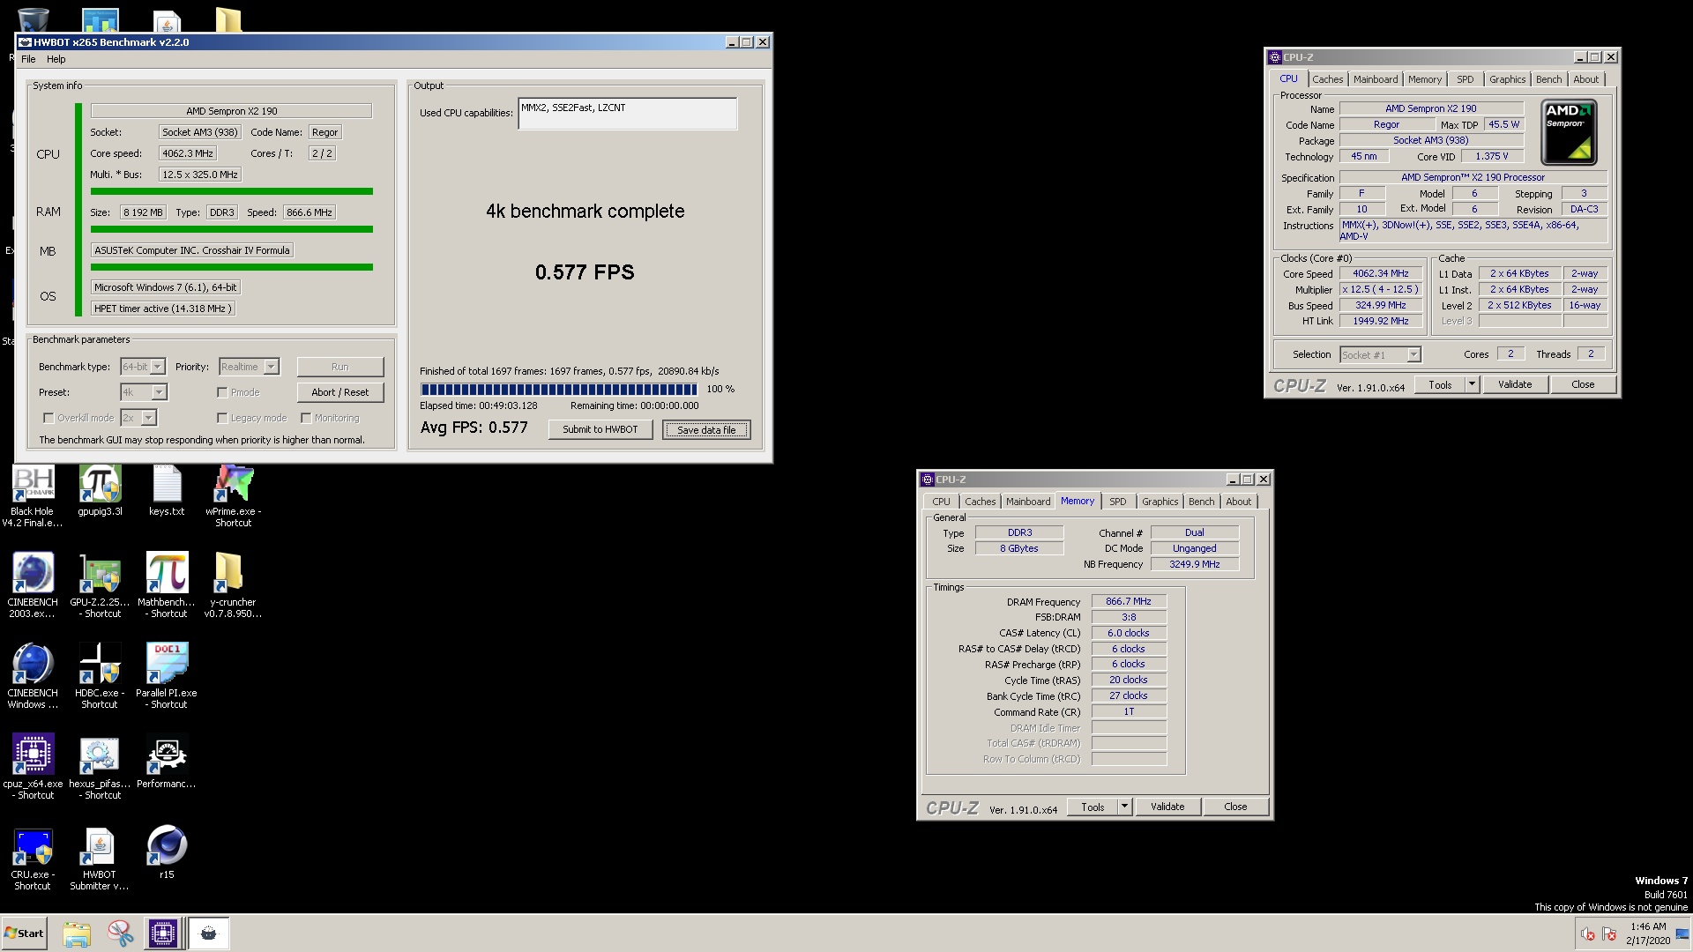Launch the CRU.exe shortcut icon
Viewport: 1693px width, 952px height.
tap(33, 845)
